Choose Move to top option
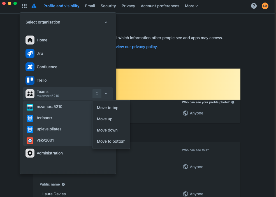The image size is (276, 197). 108,108
